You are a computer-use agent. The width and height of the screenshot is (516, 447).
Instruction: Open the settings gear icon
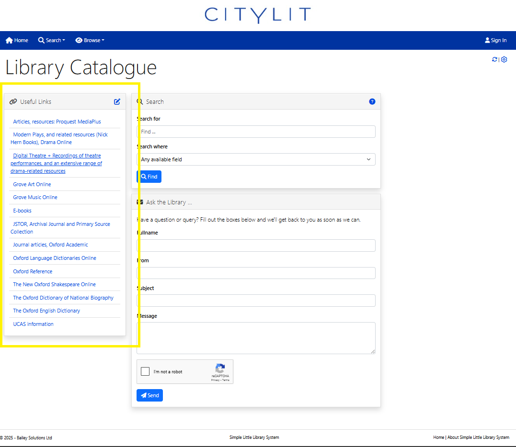504,59
